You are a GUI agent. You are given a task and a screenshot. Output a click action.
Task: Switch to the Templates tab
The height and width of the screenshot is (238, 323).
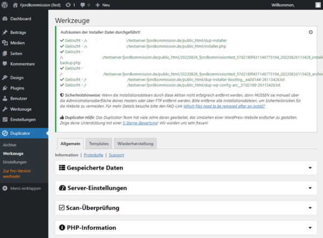[x=99, y=143]
